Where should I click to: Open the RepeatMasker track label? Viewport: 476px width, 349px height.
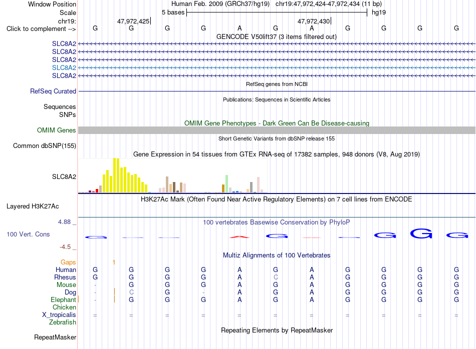pos(55,337)
